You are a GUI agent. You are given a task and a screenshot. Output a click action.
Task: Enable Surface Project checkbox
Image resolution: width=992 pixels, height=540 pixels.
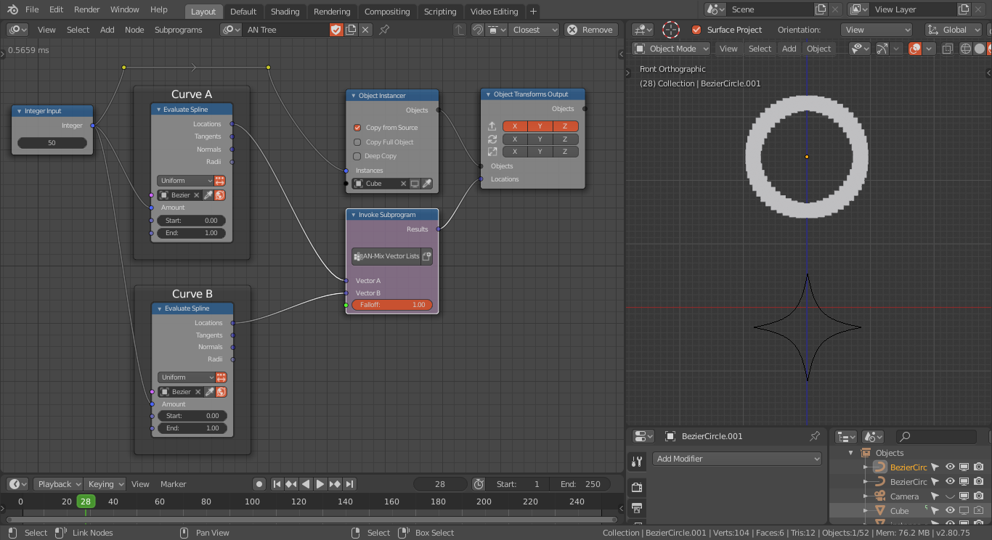point(696,30)
